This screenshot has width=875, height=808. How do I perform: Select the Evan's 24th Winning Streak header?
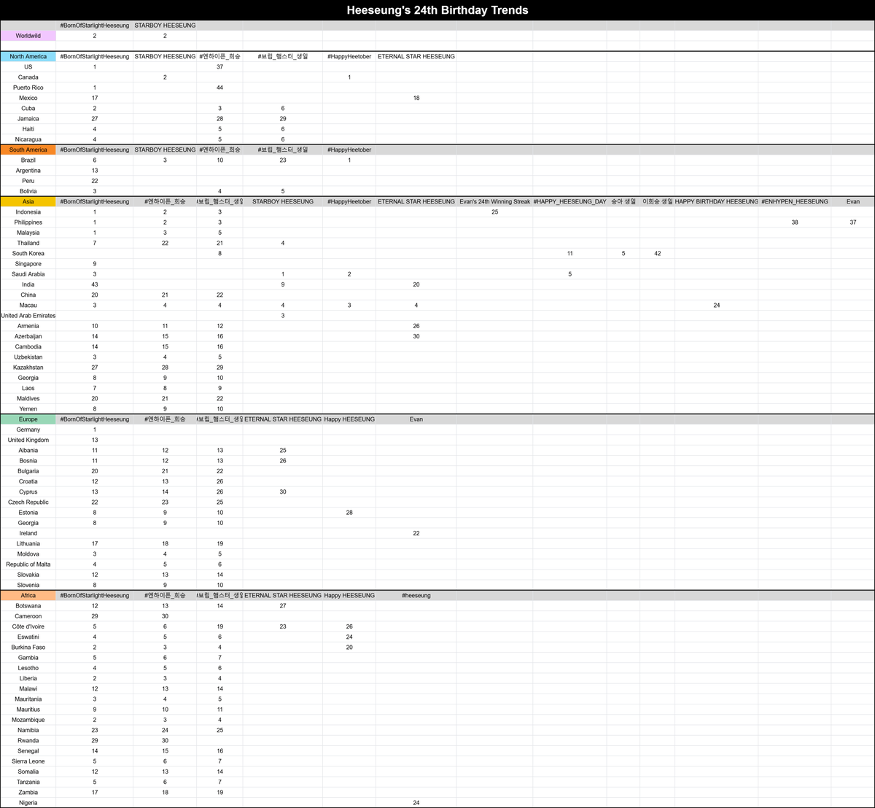coord(494,201)
